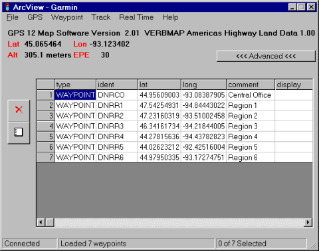Click the DNRR1 ident cell
This screenshot has width=319, height=251.
(x=117, y=105)
